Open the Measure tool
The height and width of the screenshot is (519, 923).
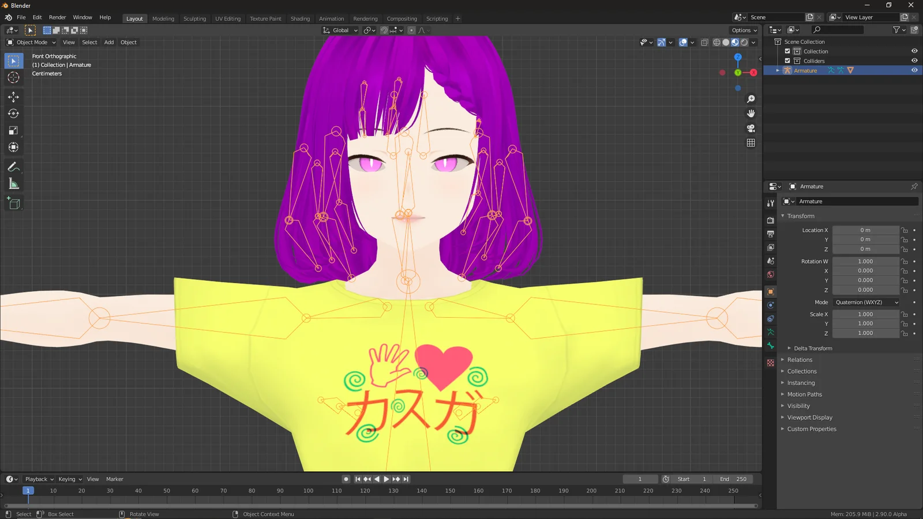(13, 183)
